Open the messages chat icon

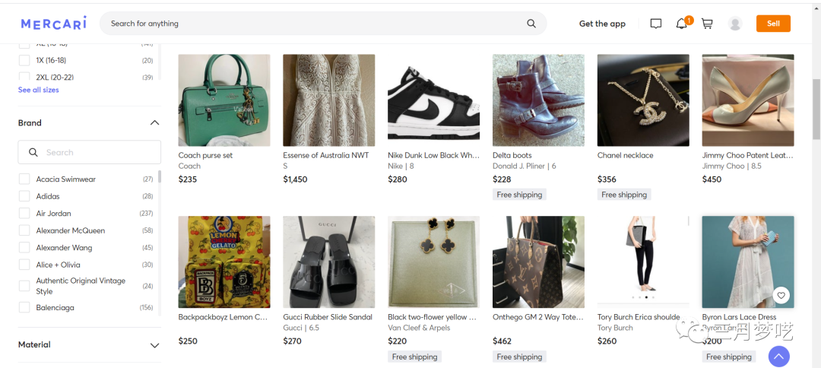656,24
